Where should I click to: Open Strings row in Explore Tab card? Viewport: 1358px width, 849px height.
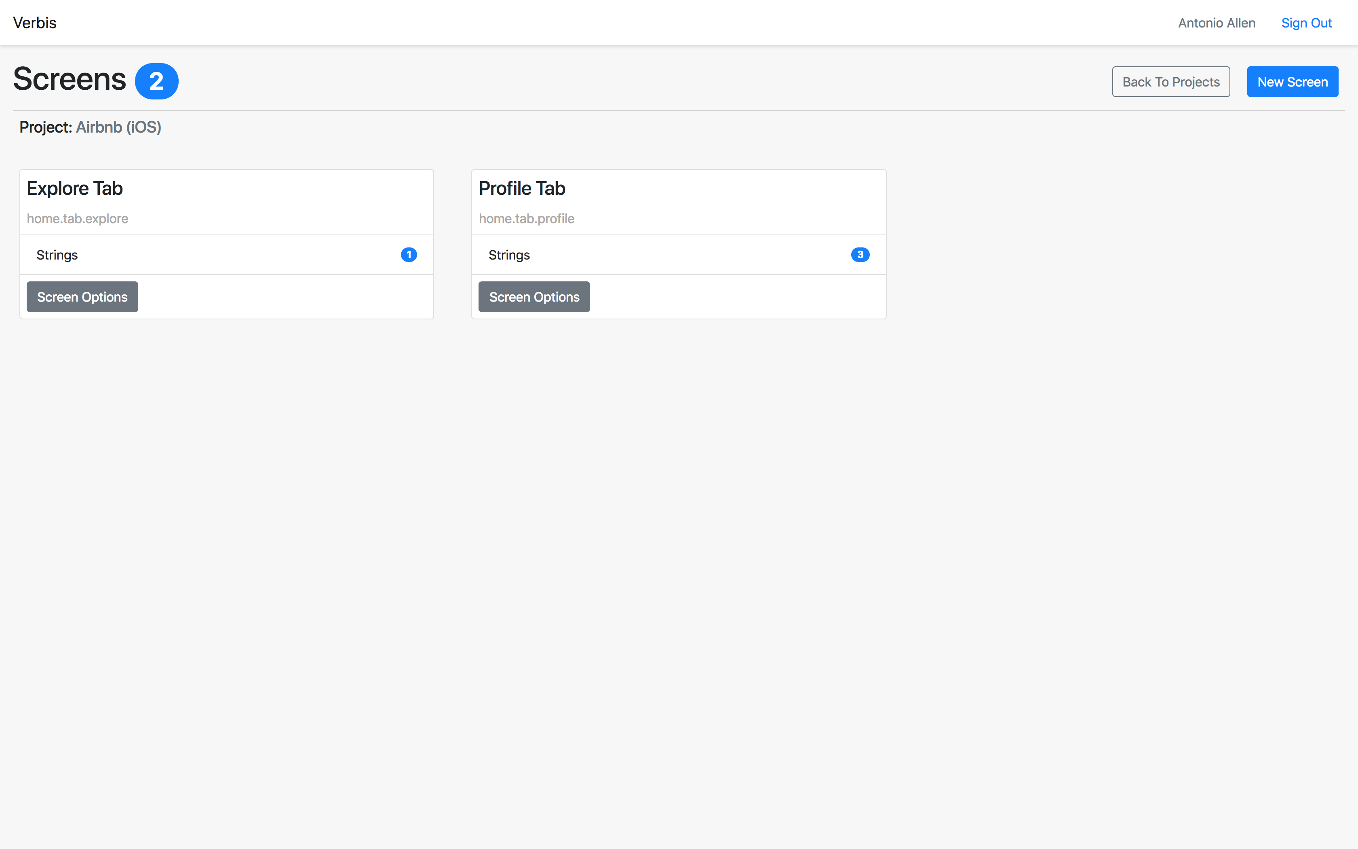click(x=227, y=255)
